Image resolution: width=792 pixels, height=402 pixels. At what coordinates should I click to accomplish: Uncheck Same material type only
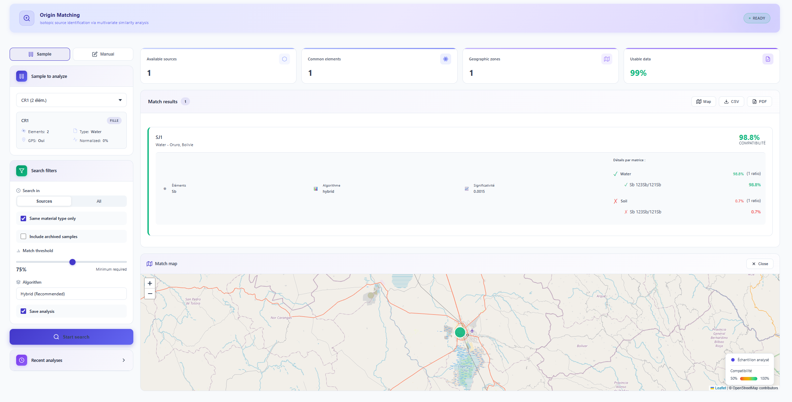pos(23,218)
